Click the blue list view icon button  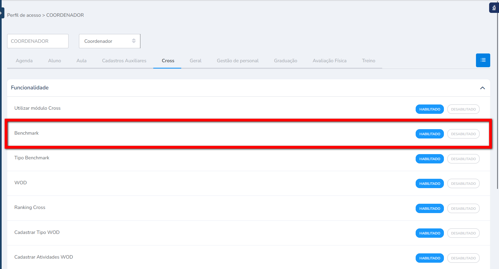pyautogui.click(x=483, y=60)
